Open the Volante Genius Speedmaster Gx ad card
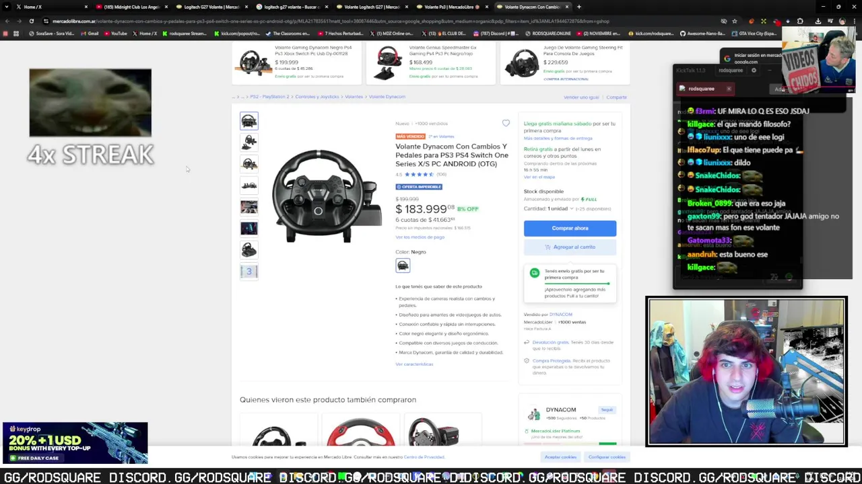Viewport: 862px width, 484px height. tap(431, 63)
